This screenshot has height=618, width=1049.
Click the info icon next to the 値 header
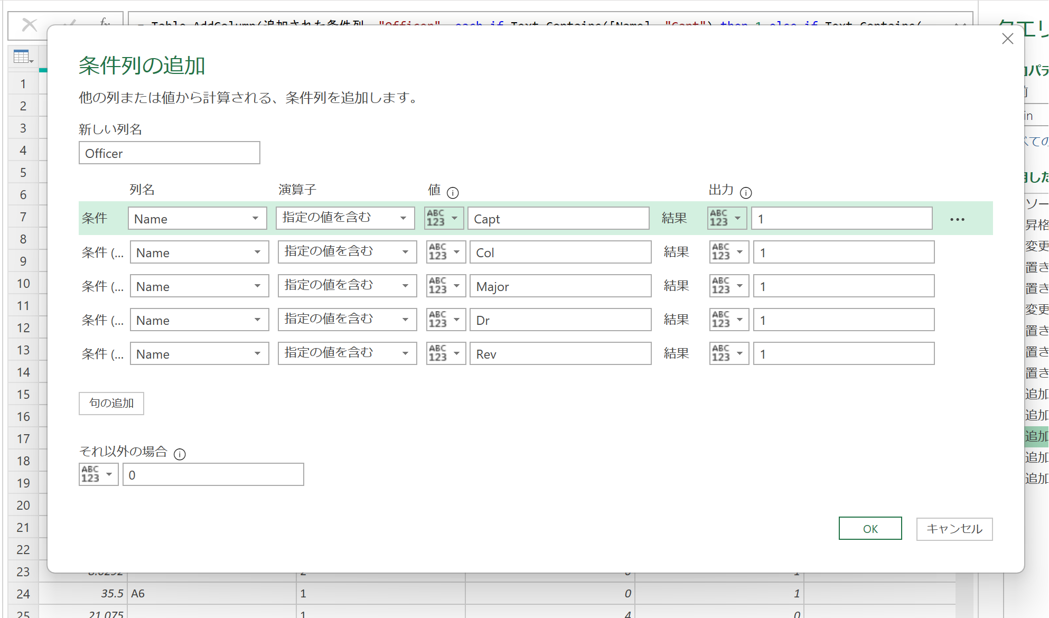(x=454, y=192)
